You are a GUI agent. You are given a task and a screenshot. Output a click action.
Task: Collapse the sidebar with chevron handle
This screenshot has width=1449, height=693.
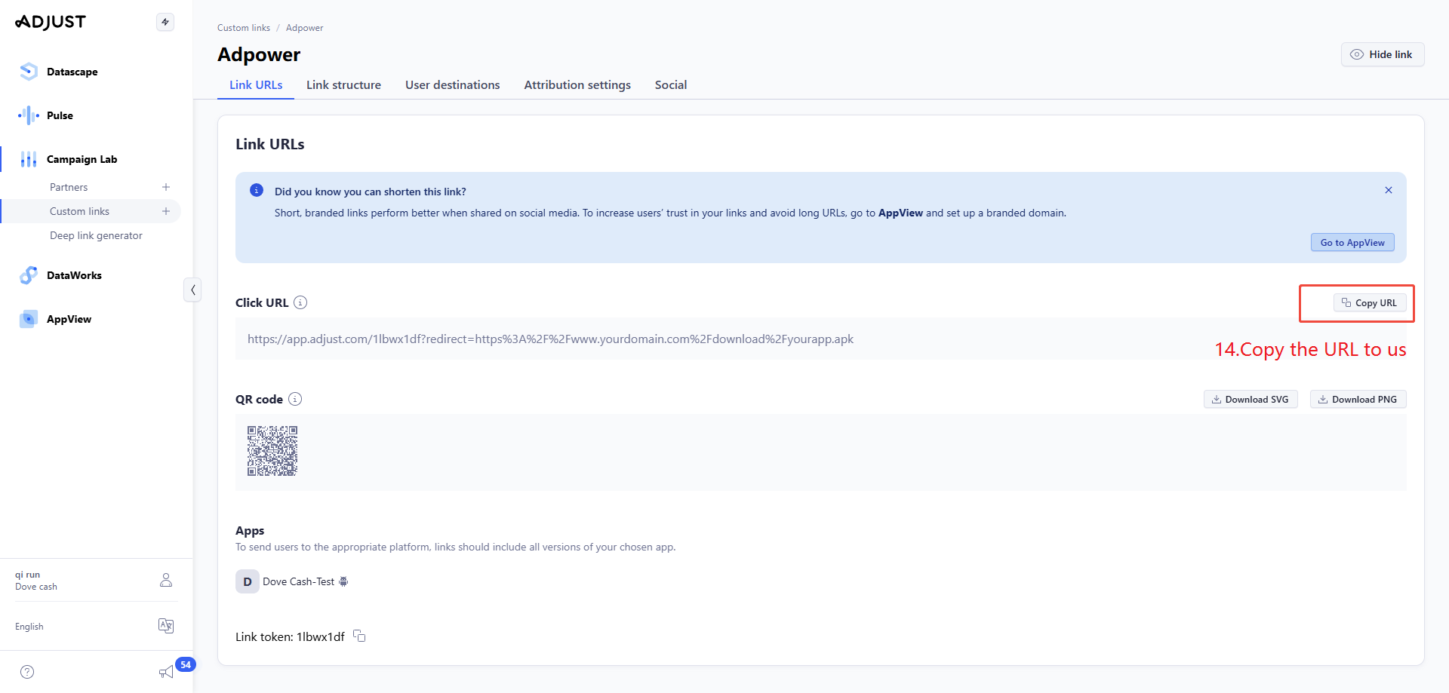point(192,290)
